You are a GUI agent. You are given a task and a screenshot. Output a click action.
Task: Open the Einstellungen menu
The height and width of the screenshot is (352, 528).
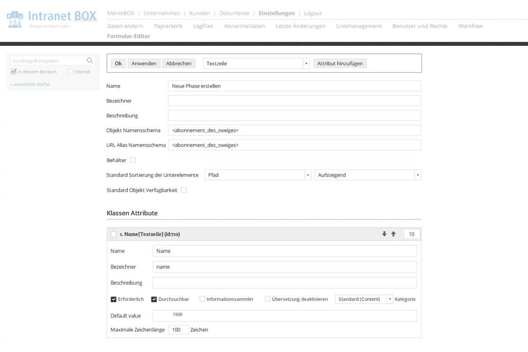point(277,13)
